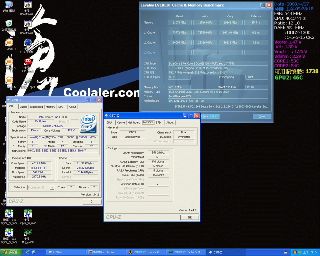Image resolution: width=320 pixels, height=256 pixels.
Task: Click the CAS# Latency 5.0 clocks value
Action: (158, 161)
